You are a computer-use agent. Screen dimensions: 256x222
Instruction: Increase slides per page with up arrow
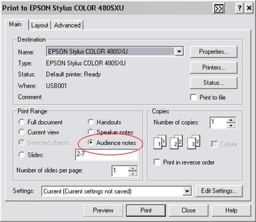pos(133,168)
